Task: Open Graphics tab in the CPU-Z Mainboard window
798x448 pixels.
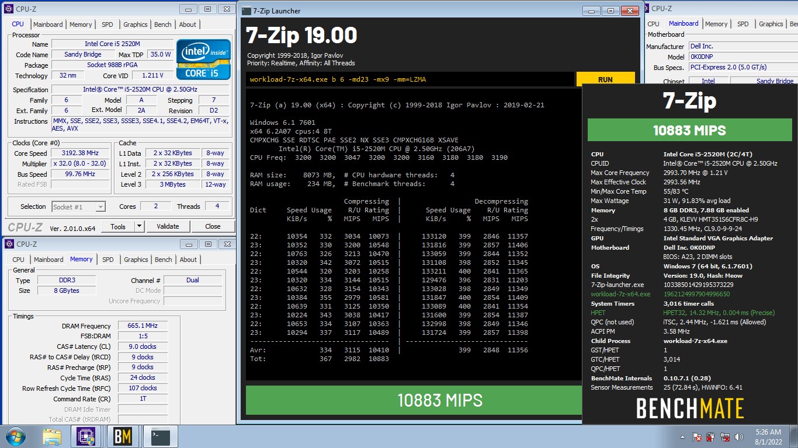Action: point(771,24)
